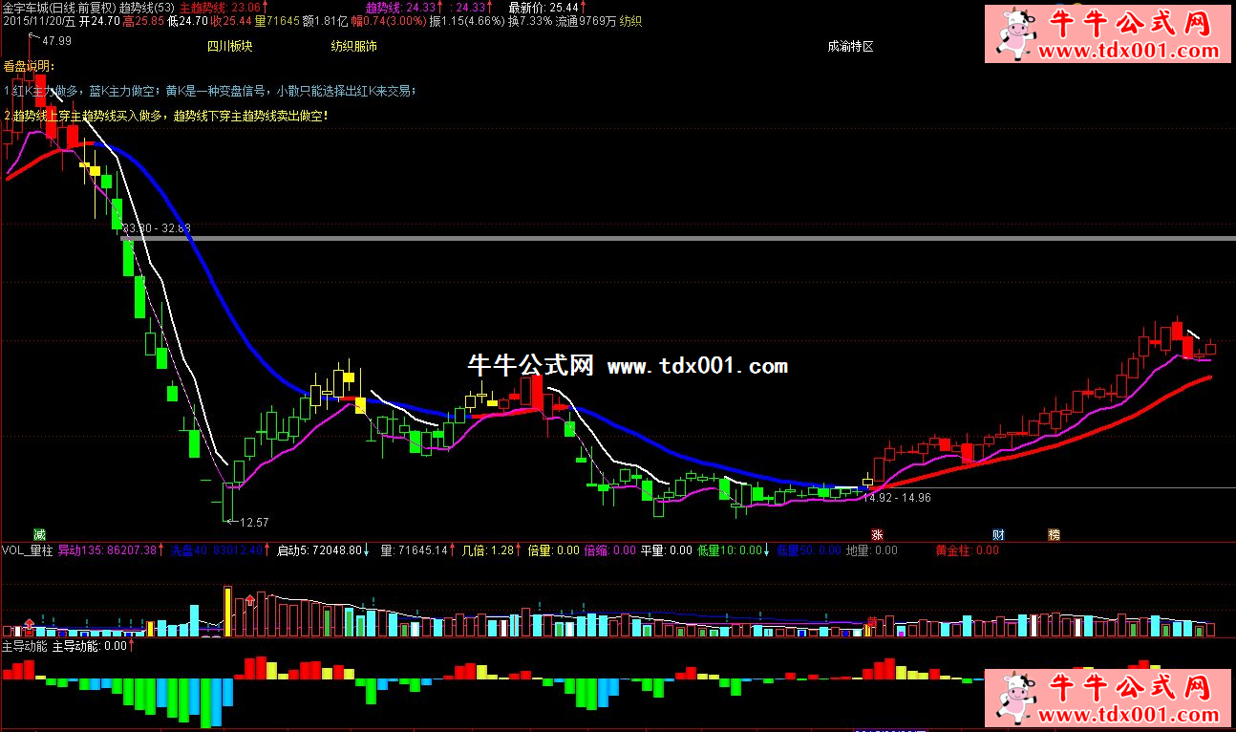Select the blue 财 marker icon

(x=998, y=534)
